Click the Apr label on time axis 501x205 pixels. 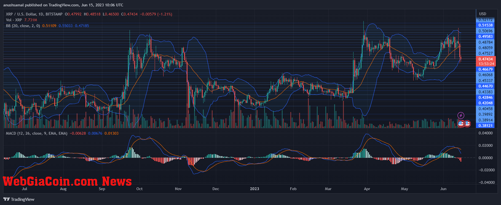pyautogui.click(x=367, y=189)
